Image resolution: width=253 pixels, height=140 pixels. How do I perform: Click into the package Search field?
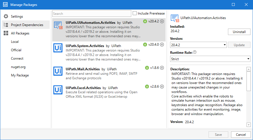(x=92, y=13)
